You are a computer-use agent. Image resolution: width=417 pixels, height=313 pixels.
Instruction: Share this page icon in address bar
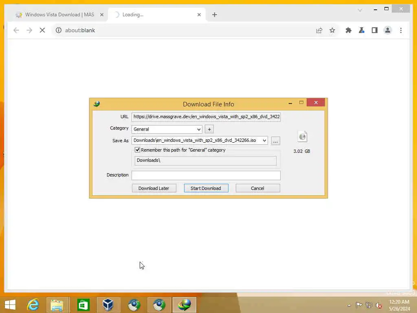tap(319, 30)
